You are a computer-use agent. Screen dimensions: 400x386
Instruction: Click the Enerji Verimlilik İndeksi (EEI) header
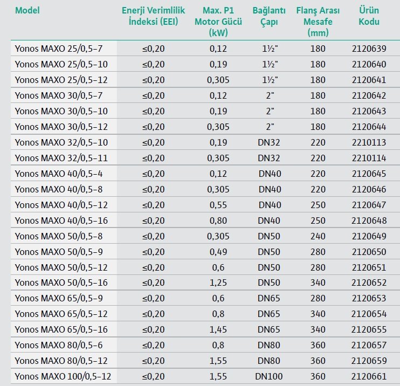coord(154,16)
